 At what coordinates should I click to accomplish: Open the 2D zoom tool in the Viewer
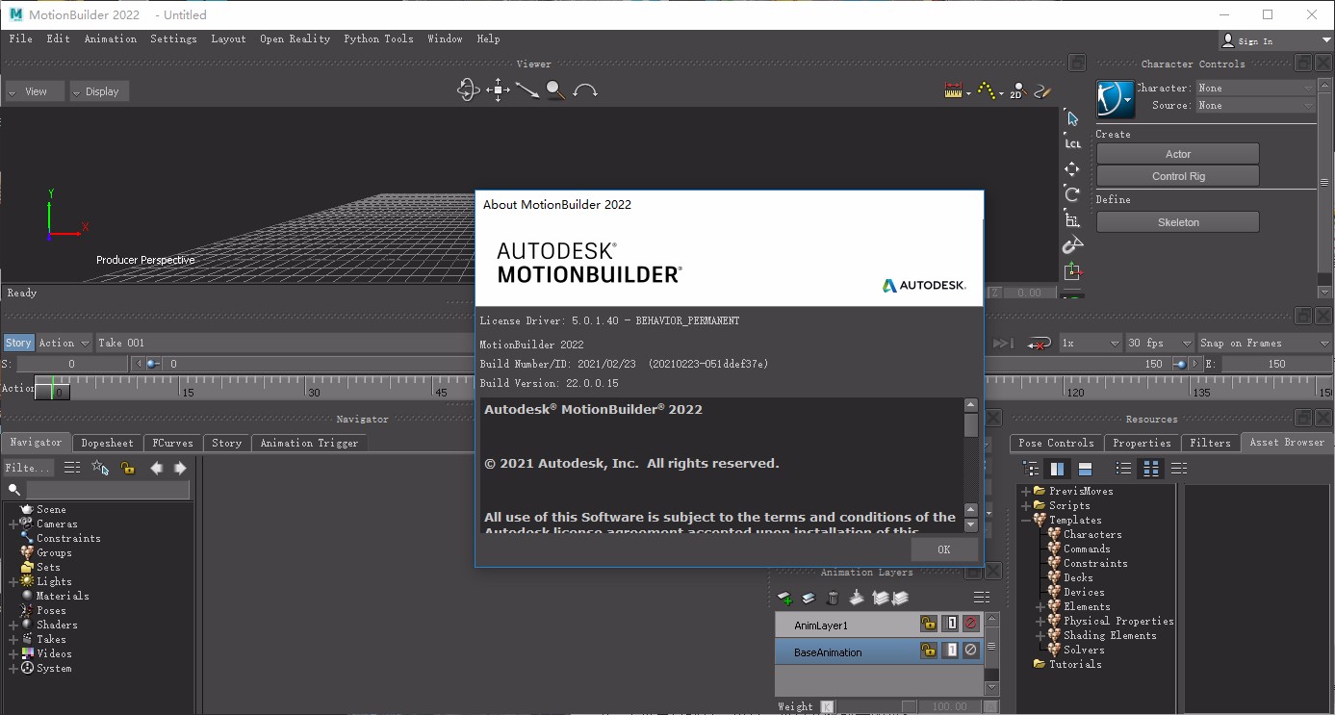tap(1016, 90)
